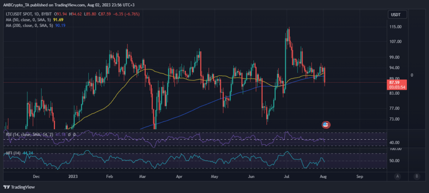Image resolution: width=429 pixels, height=193 pixels.
Task: Toggle the B scale button
Action: tap(416, 176)
